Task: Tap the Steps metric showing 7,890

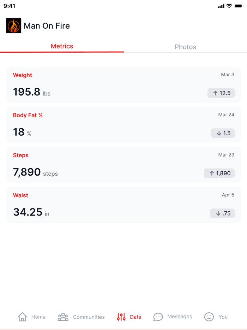Action: coord(123,165)
